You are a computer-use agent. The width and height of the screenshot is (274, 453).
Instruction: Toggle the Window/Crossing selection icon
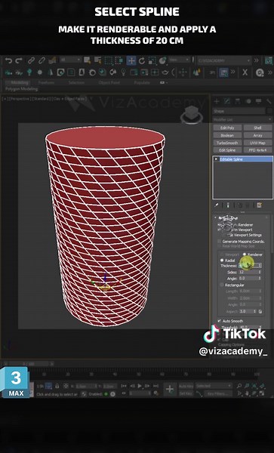pos(119,60)
